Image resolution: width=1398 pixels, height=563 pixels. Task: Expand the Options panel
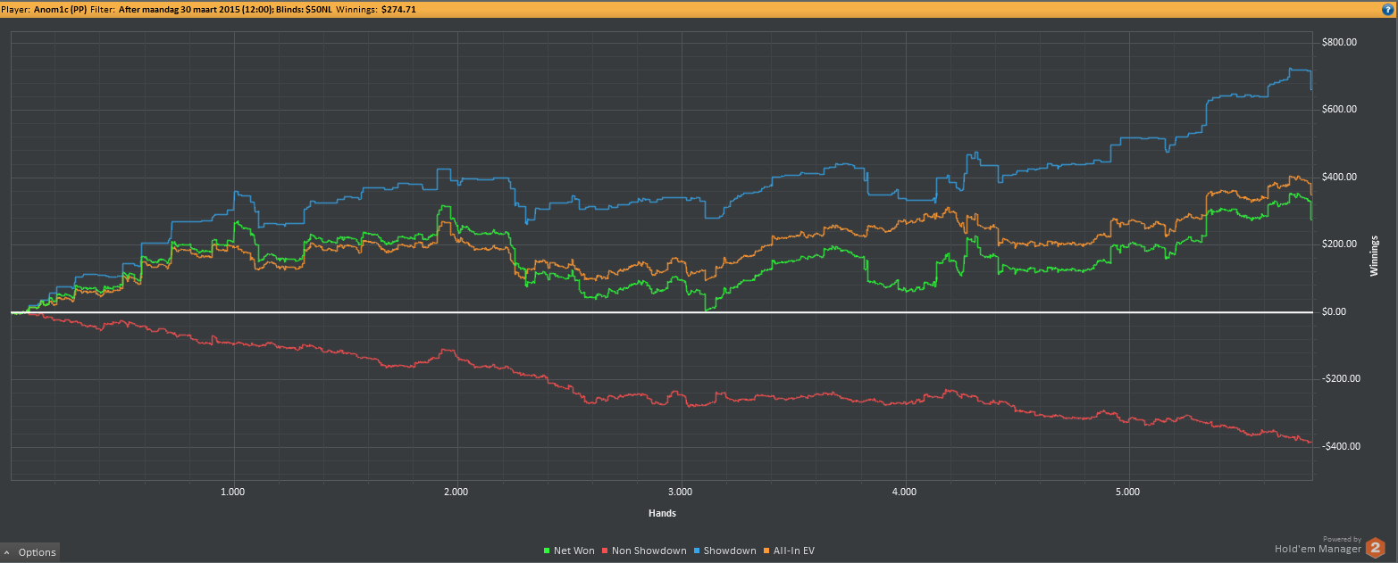(x=30, y=552)
